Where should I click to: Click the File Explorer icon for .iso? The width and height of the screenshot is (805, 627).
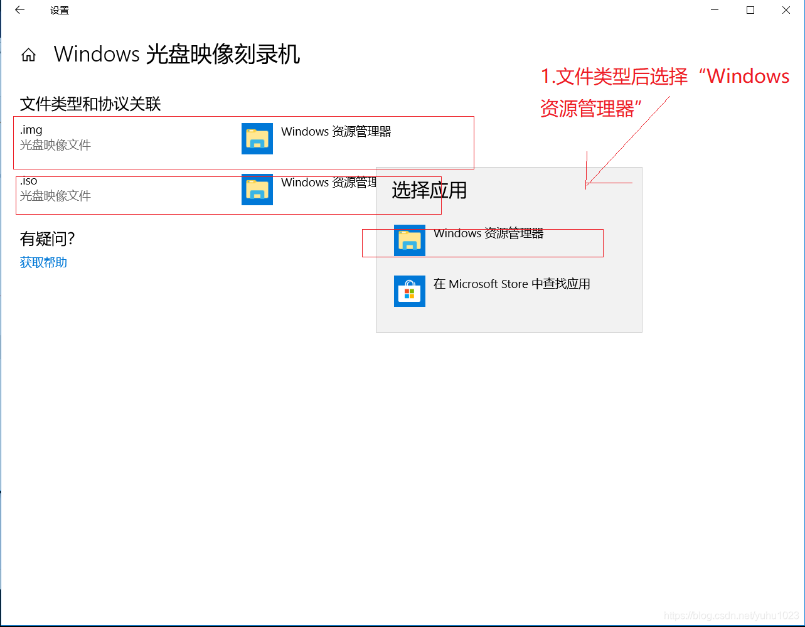coord(257,190)
